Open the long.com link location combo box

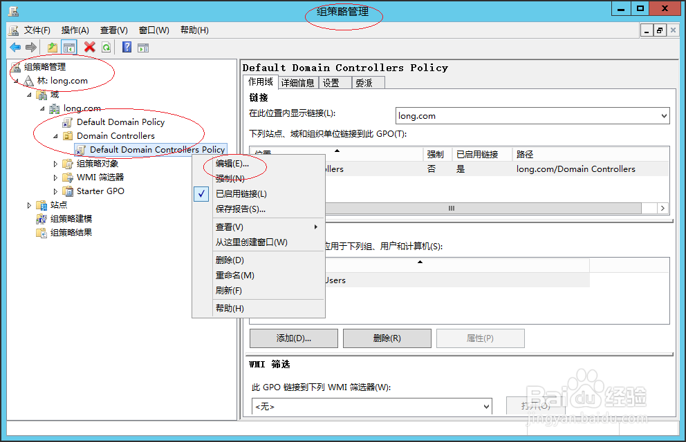[662, 115]
